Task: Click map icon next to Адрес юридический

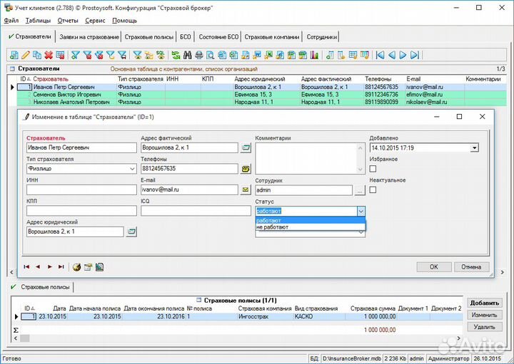Action: point(131,232)
